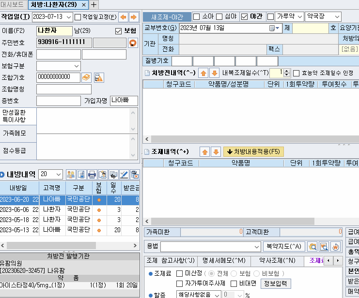Viewport: 359px width, 298px height.
Task: Click the first magnifier icon beside 복약지도
Action: click(312, 246)
